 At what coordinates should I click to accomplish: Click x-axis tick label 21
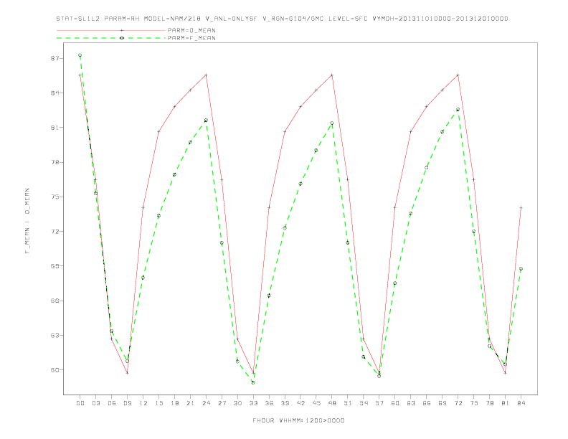coord(190,403)
